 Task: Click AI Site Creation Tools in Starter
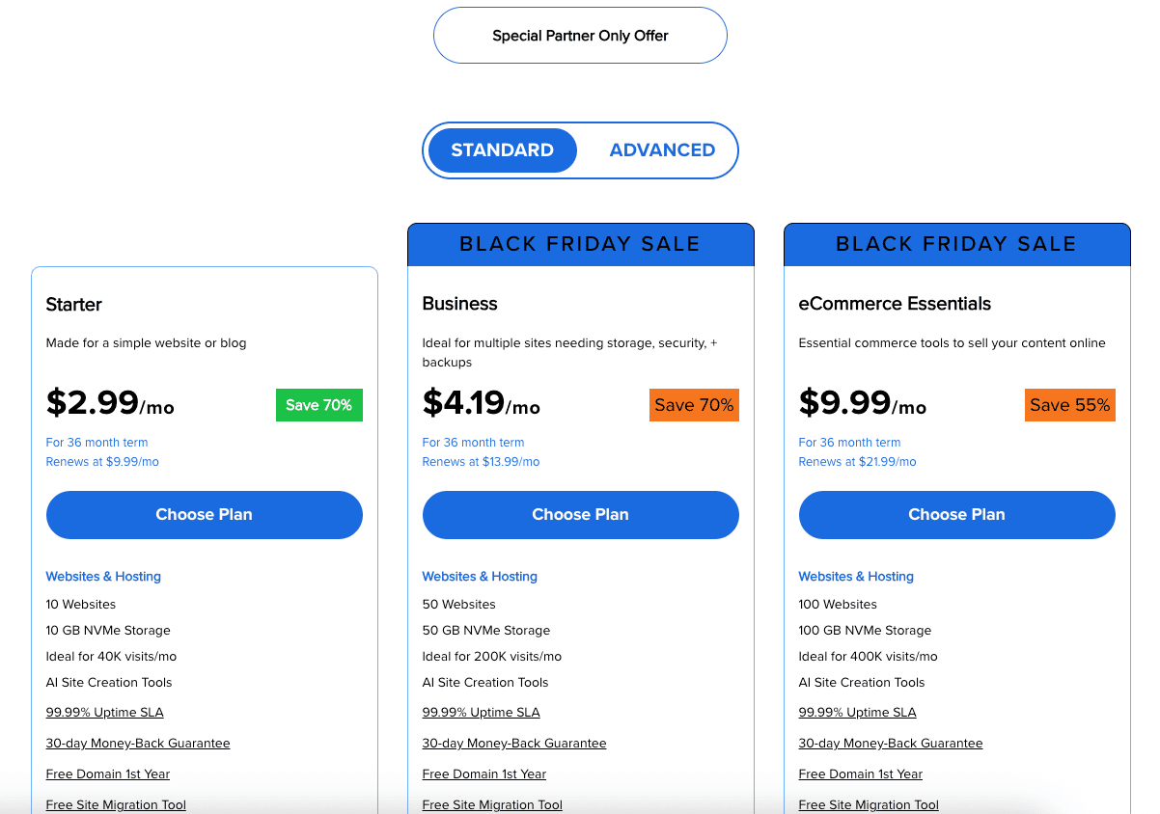pyautogui.click(x=109, y=683)
